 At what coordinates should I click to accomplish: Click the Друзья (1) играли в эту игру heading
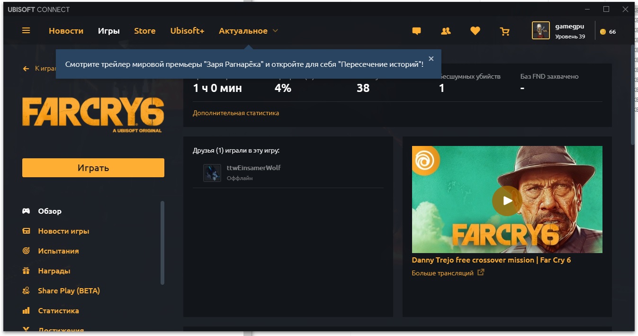coord(236,150)
